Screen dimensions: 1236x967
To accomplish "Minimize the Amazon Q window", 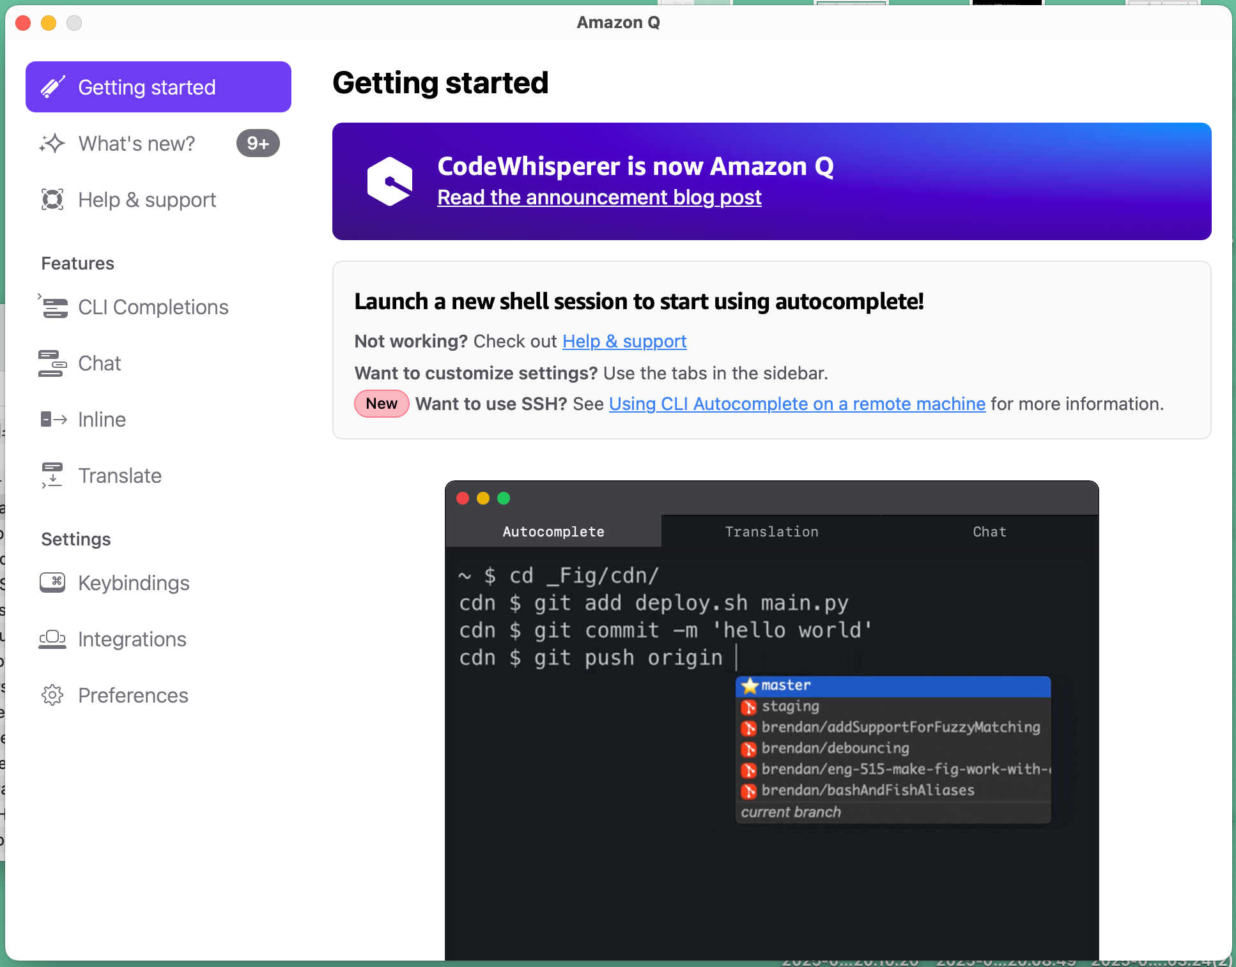I will [x=49, y=23].
